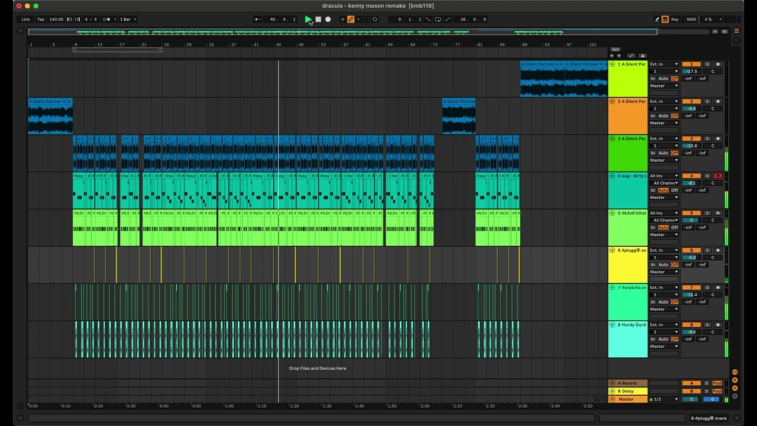Open Master 1/2 output dropdown

(664, 399)
